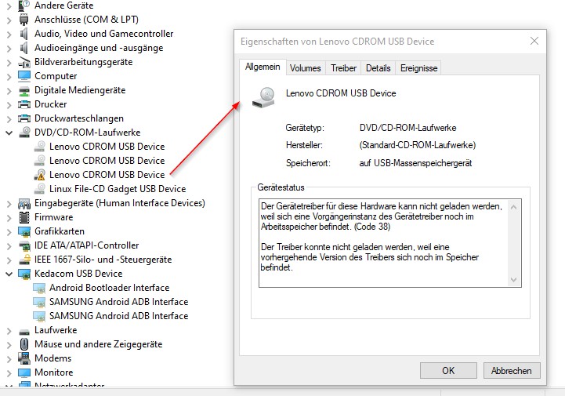This screenshot has height=396, width=565.
Task: Click the large CD drive icon in properties dialog
Action: click(x=263, y=98)
